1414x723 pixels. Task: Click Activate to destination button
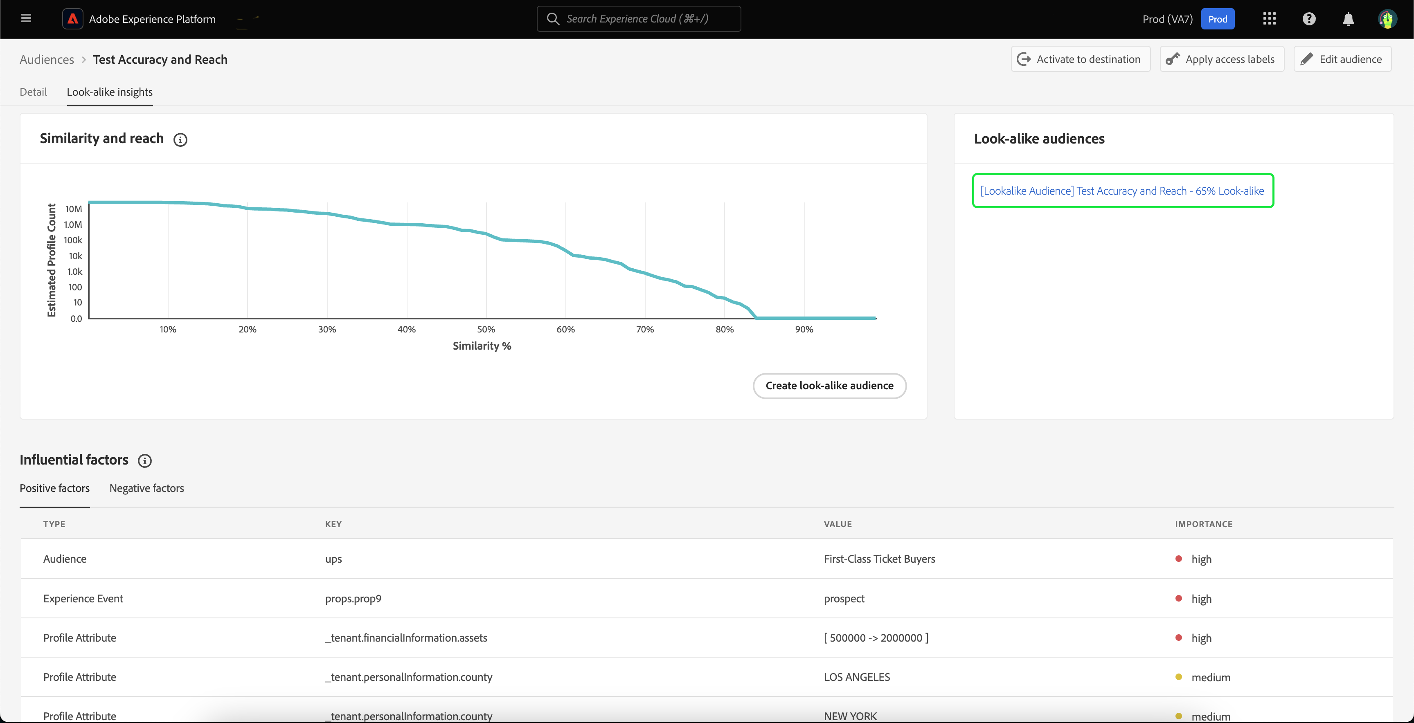(x=1080, y=59)
